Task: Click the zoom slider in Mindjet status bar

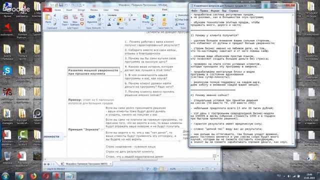Action: pos(191,169)
